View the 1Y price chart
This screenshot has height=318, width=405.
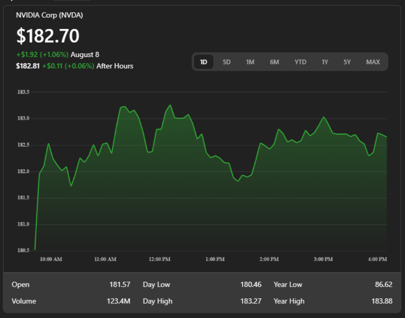pyautogui.click(x=325, y=62)
